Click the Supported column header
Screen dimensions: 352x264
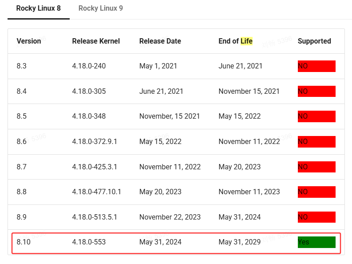314,41
